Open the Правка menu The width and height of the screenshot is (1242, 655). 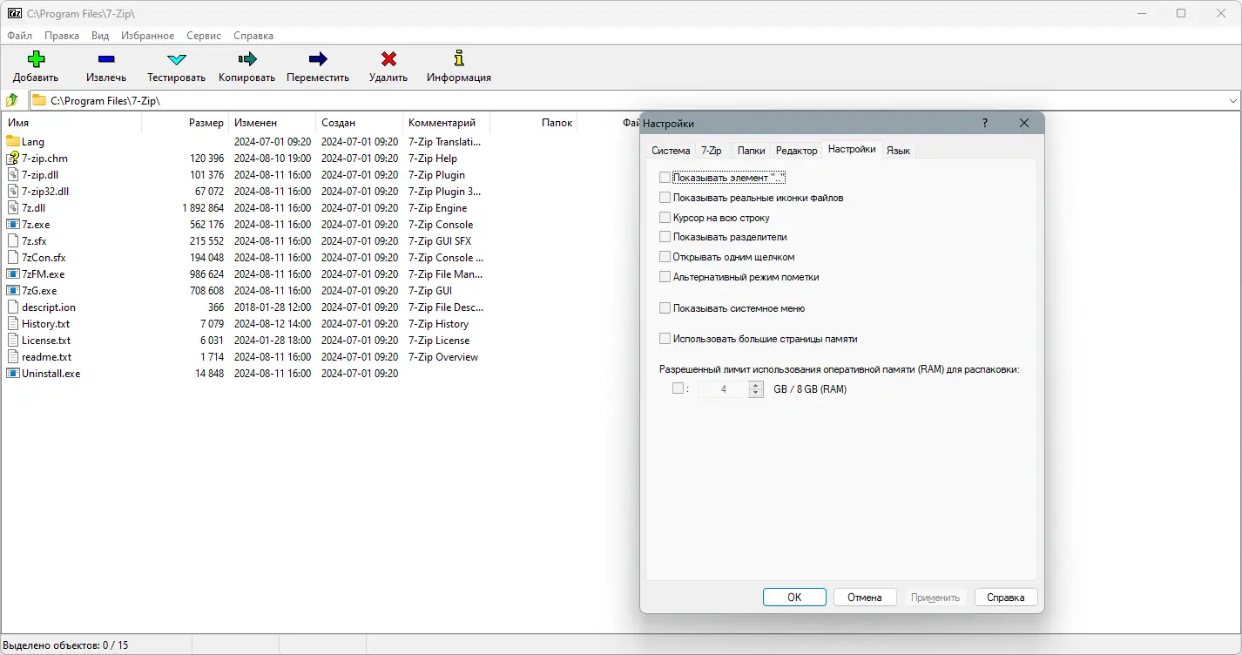click(x=62, y=36)
